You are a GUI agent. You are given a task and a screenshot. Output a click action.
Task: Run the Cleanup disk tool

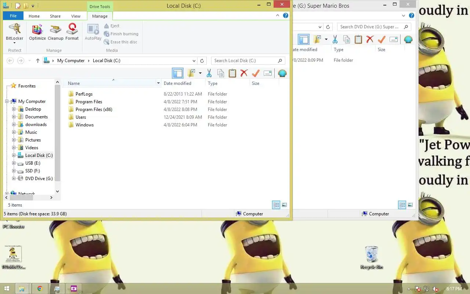click(x=55, y=32)
